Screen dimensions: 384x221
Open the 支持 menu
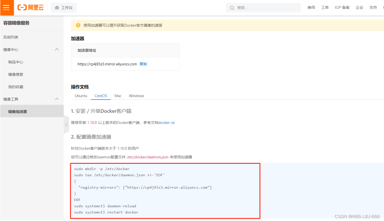(x=373, y=8)
